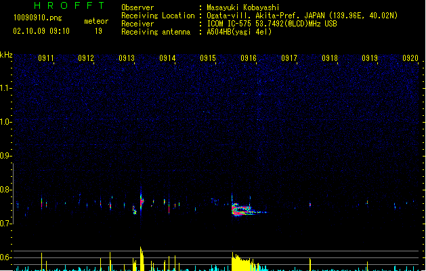Screen dimensions: 426x271
Task: Click the Observer field label
Action: [x=137, y=7]
